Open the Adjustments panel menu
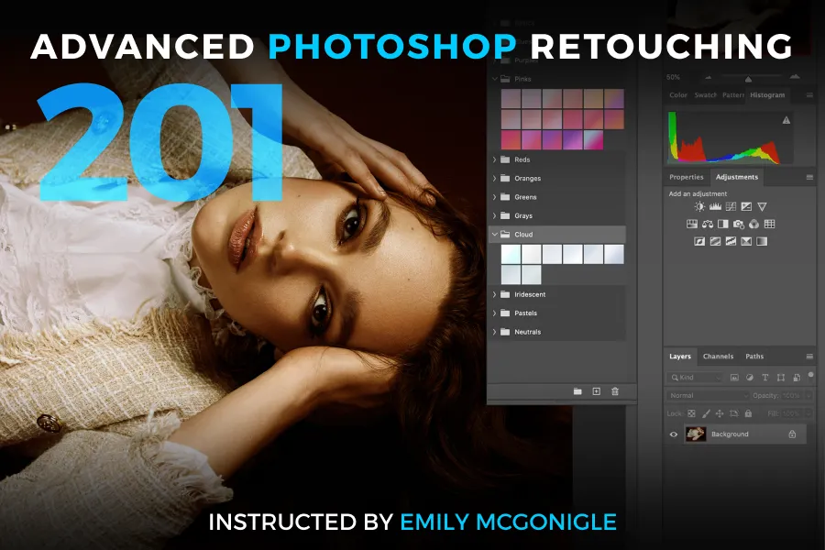 coord(809,177)
